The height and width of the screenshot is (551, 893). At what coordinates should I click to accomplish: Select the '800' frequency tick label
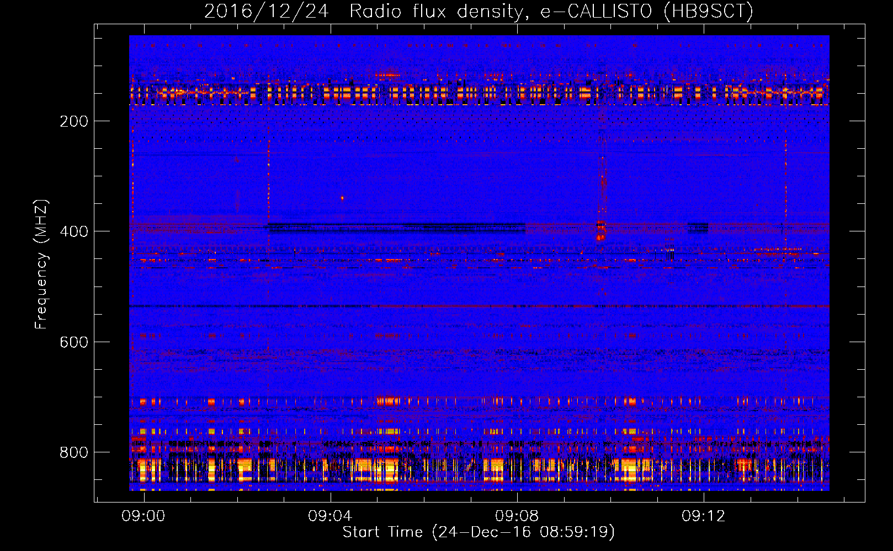coord(74,452)
